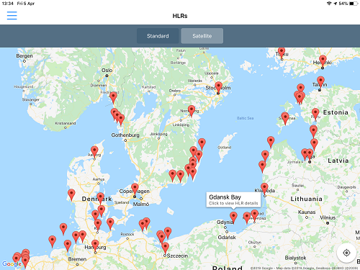
Task: Select the Gdansk Bay pin below the popup
Action: (x=233, y=217)
